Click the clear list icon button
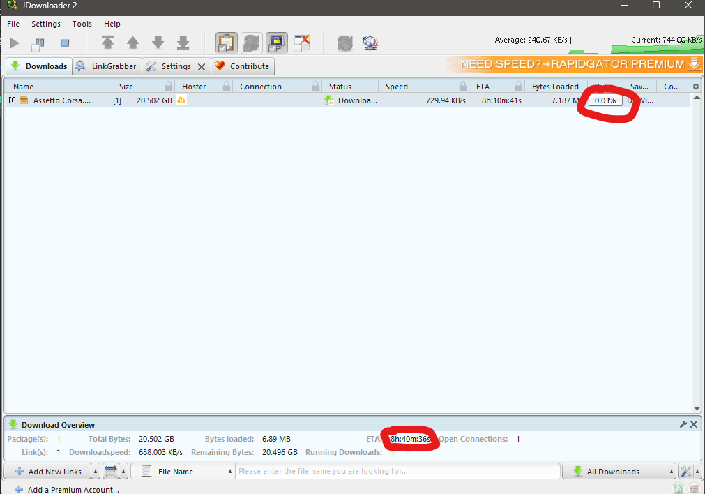Screen dimensions: 705x494 (111, 472)
